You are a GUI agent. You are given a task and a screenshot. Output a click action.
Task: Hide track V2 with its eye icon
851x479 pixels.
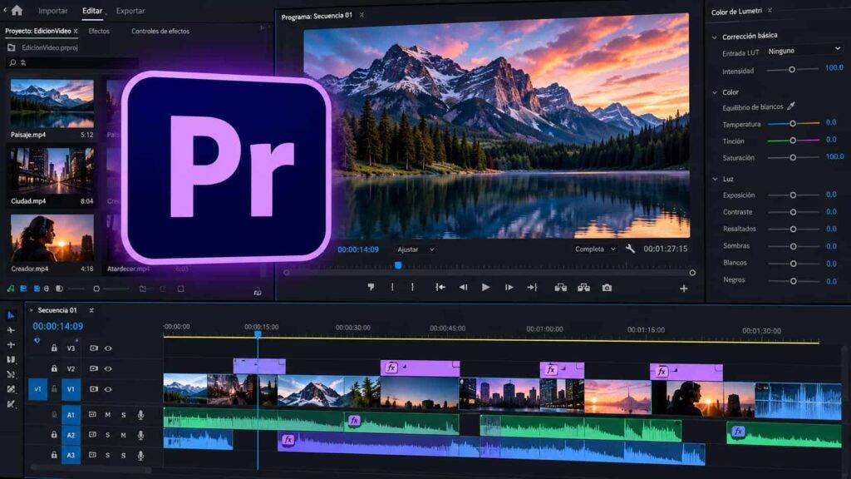pos(108,368)
